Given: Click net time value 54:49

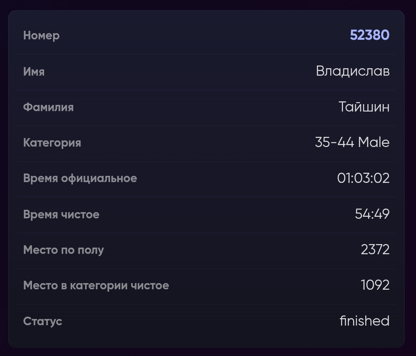Looking at the screenshot, I should click(x=372, y=214).
